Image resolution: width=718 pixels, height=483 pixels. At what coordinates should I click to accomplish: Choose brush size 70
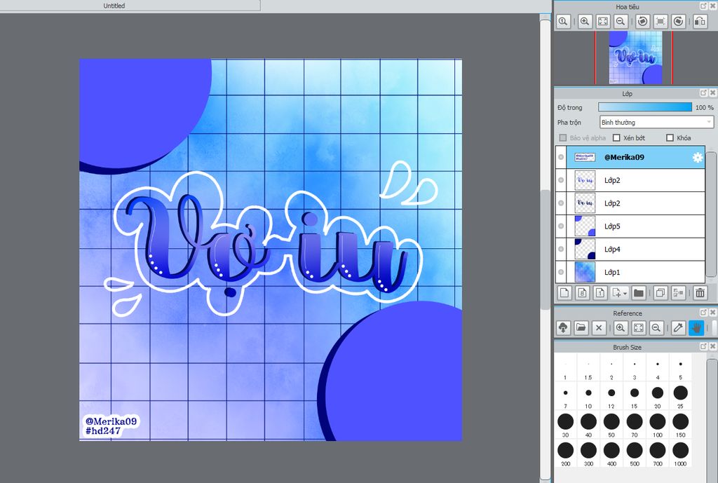click(x=634, y=426)
